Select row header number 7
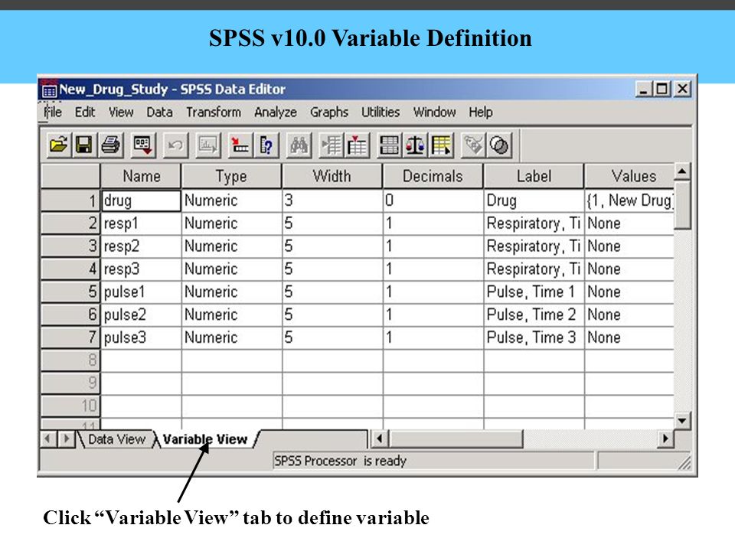The width and height of the screenshot is (735, 551). [70, 337]
